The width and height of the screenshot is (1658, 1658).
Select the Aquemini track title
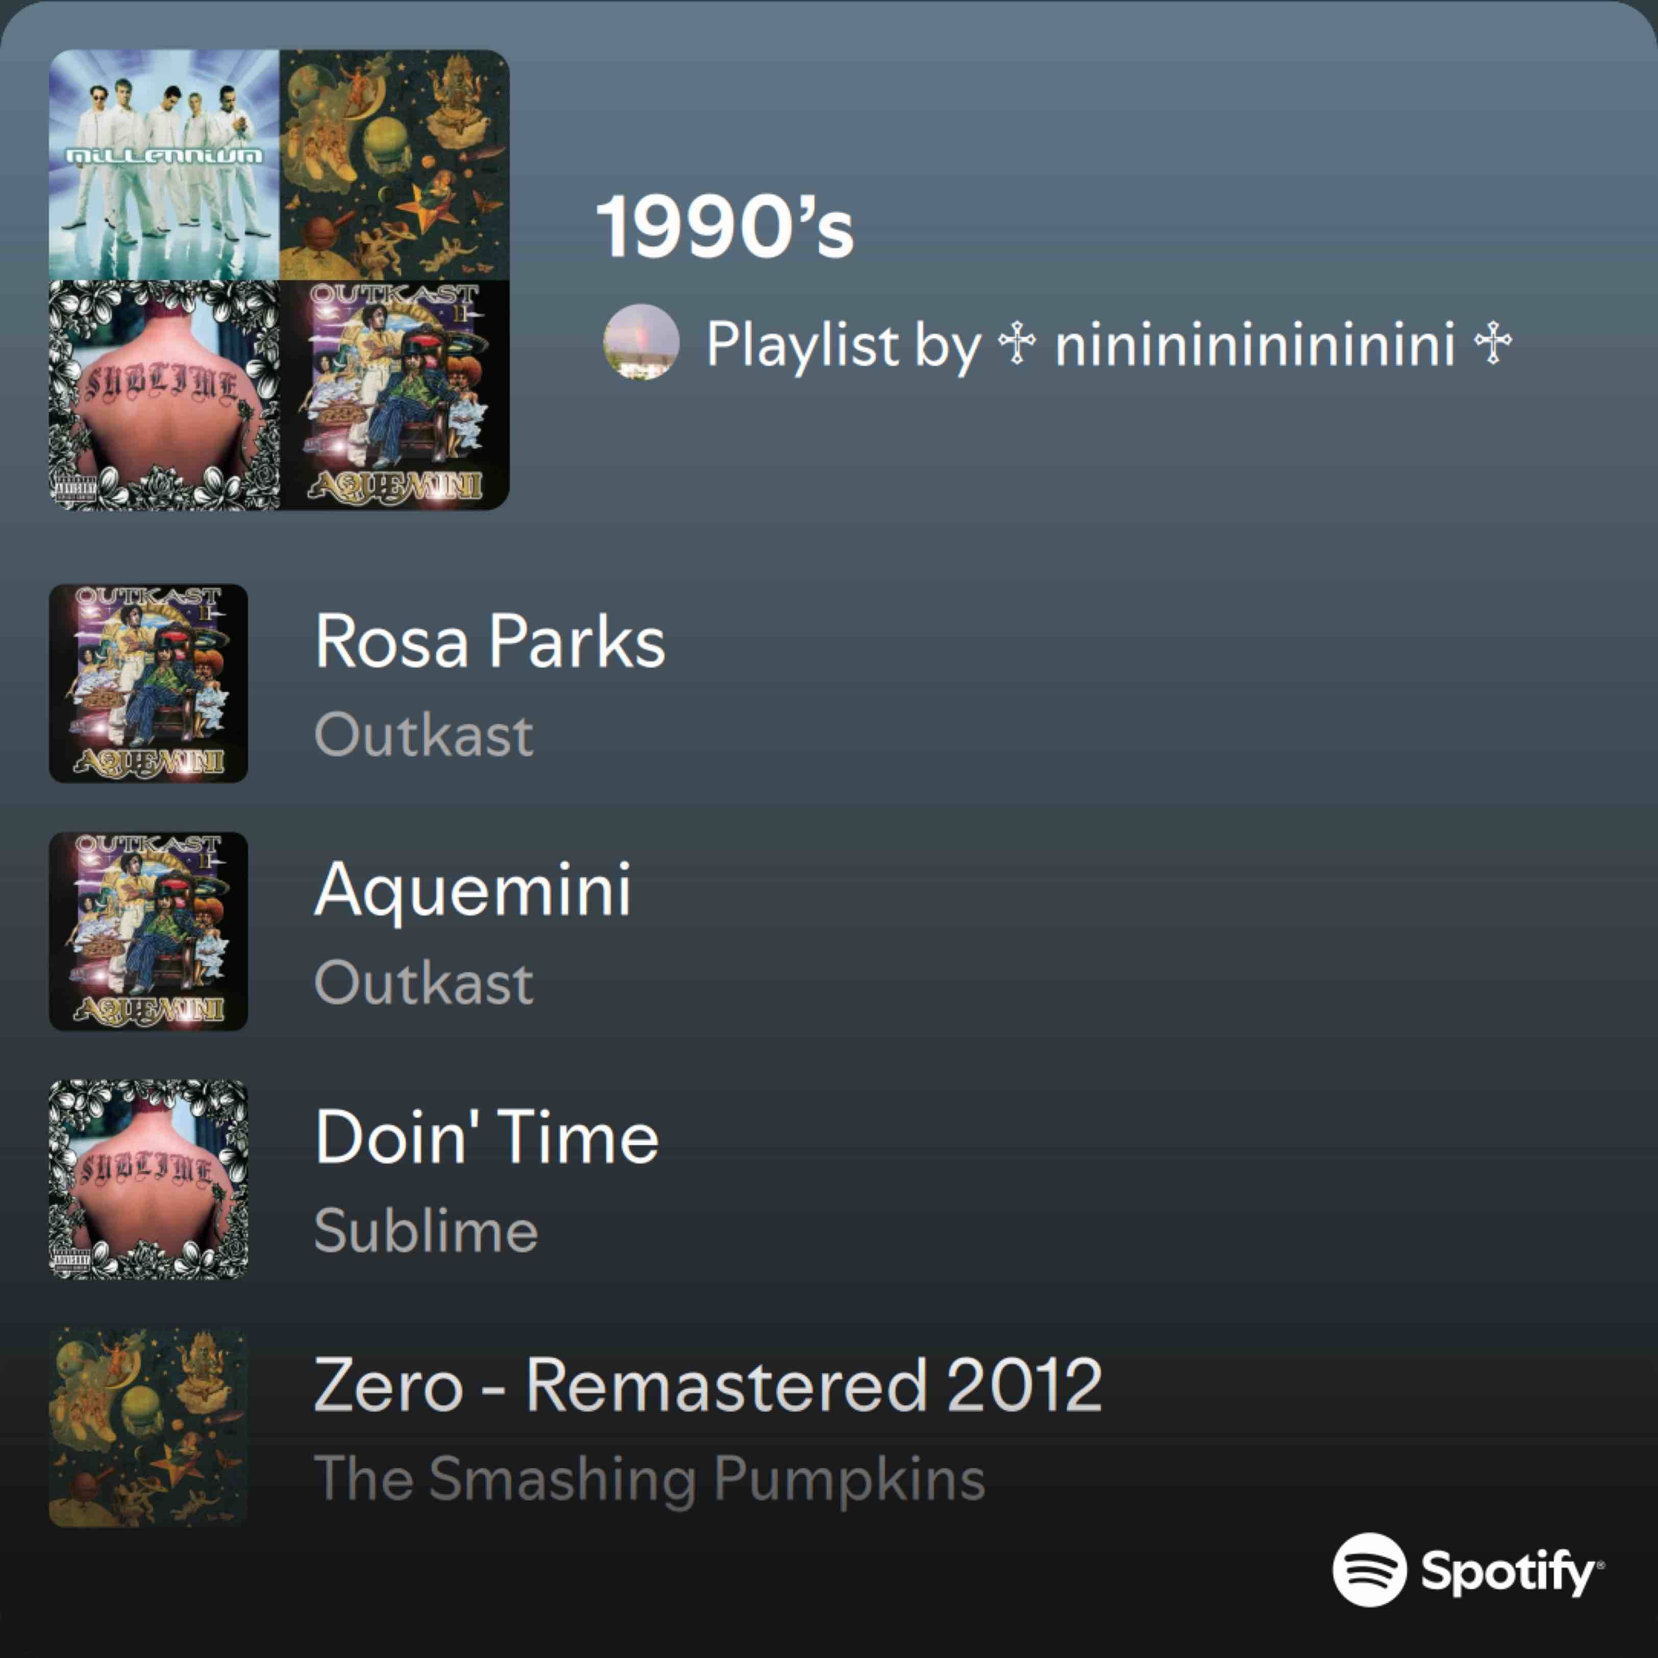point(473,891)
